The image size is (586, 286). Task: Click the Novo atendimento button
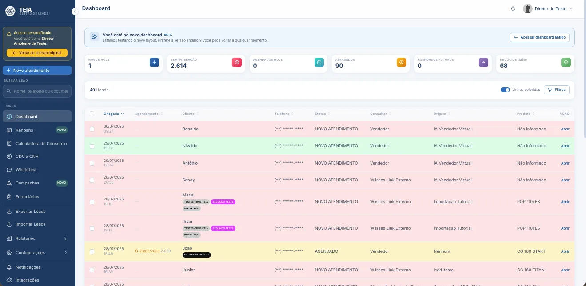tap(37, 71)
